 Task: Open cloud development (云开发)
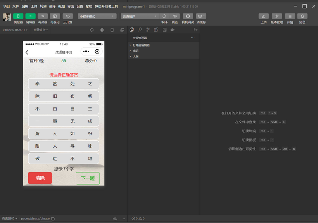[67, 16]
